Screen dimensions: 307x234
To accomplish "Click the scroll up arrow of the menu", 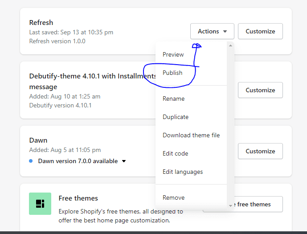I will coord(230,45).
